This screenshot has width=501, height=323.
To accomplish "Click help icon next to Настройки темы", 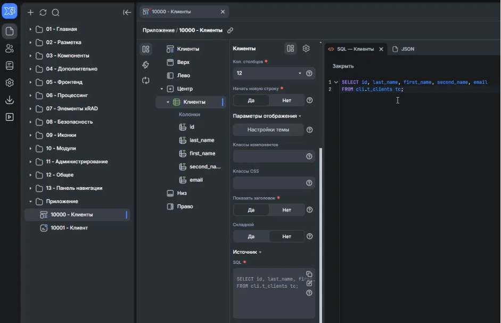I will coord(309,130).
